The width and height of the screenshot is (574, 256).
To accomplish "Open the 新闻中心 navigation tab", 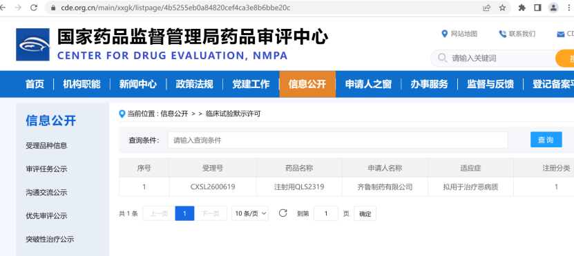I will click(138, 84).
